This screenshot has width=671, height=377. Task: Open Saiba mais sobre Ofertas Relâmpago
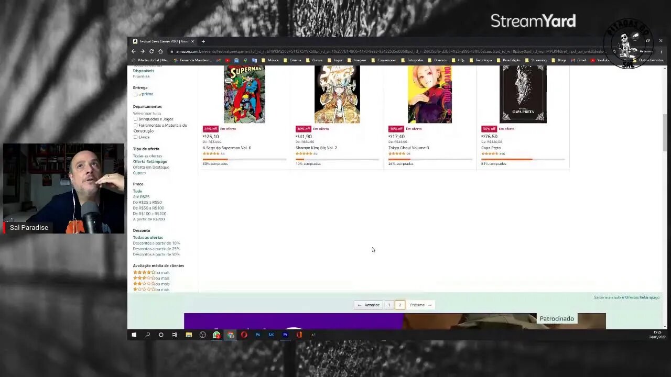[x=626, y=297]
